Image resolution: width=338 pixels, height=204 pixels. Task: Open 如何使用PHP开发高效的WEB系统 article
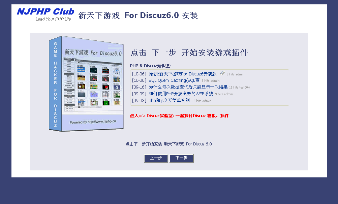[x=181, y=94]
